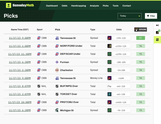The width and height of the screenshot is (161, 124).
Task: Click Michigan St Spartans logo
Action: [x=57, y=110]
